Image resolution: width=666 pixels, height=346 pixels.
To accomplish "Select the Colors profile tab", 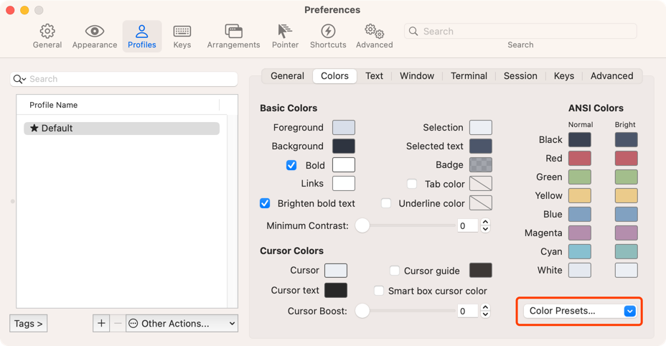I will pyautogui.click(x=334, y=76).
